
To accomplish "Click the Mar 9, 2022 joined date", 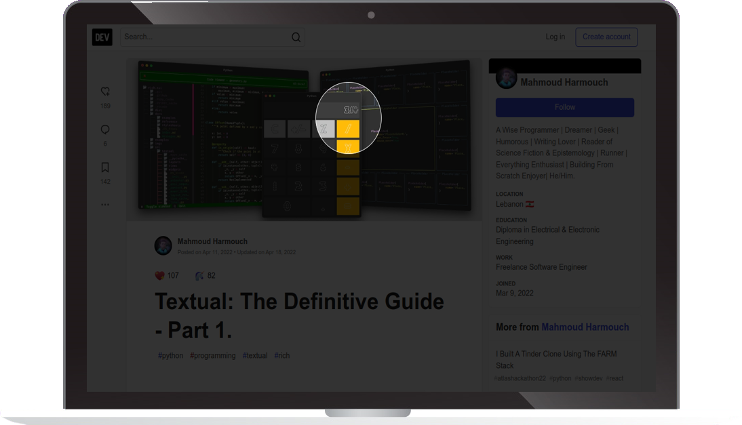I will point(514,293).
